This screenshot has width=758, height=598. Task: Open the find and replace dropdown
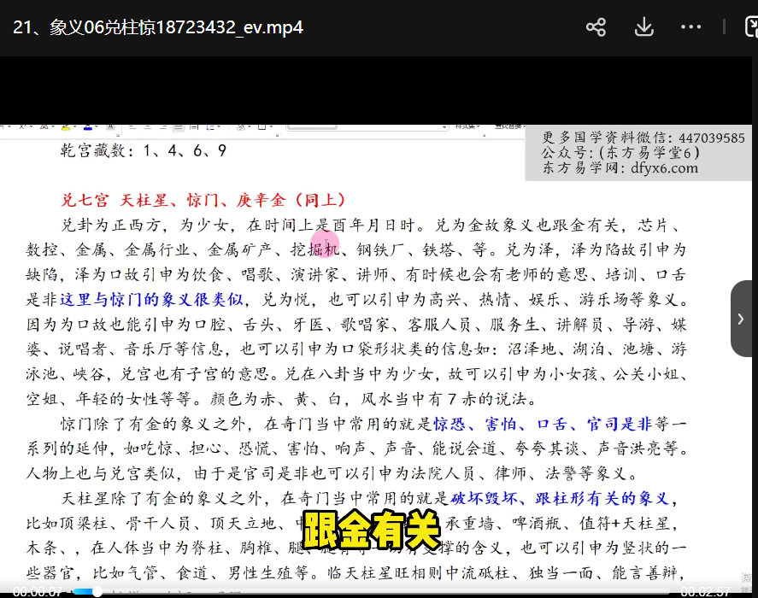(511, 126)
